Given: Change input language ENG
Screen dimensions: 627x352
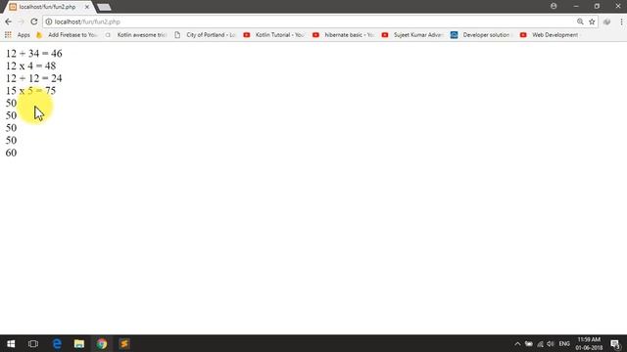Looking at the screenshot, I should pos(564,343).
